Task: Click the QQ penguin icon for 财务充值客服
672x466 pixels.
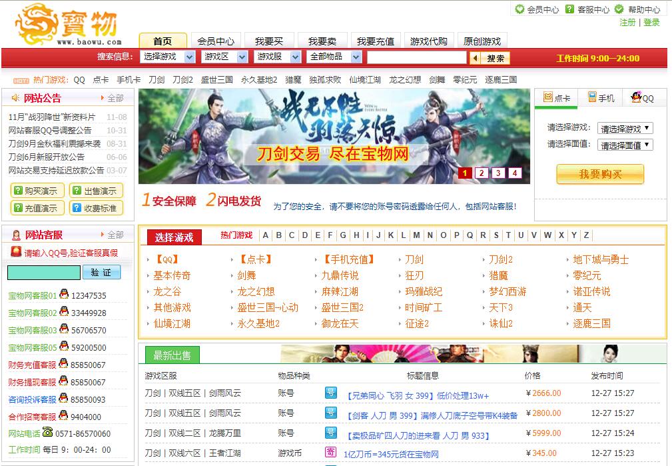Action: 63,363
